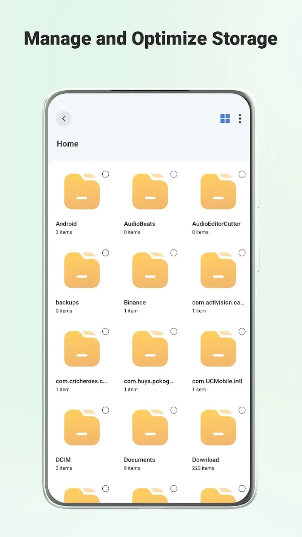
Task: Open the AudioBeats folder icon
Action: 150,191
